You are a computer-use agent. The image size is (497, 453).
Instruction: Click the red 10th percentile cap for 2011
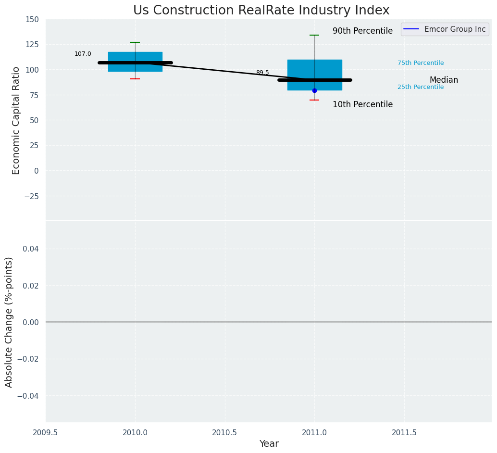[314, 100]
